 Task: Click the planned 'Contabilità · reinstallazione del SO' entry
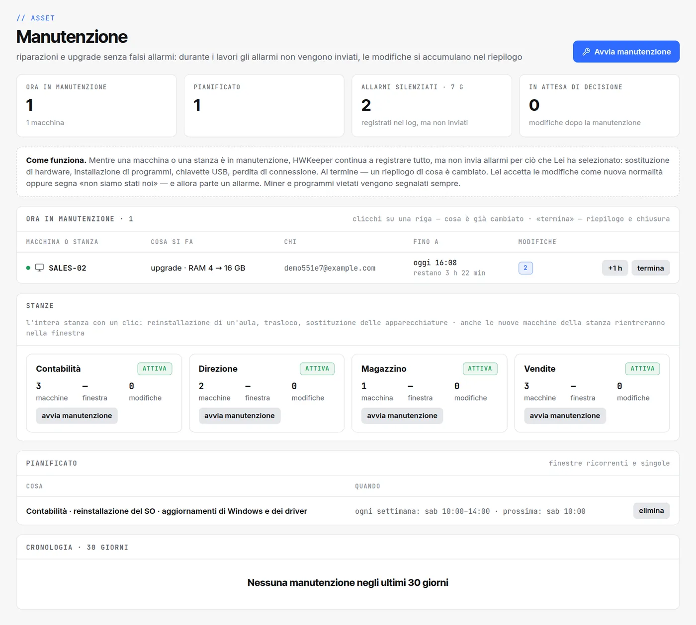tap(167, 511)
